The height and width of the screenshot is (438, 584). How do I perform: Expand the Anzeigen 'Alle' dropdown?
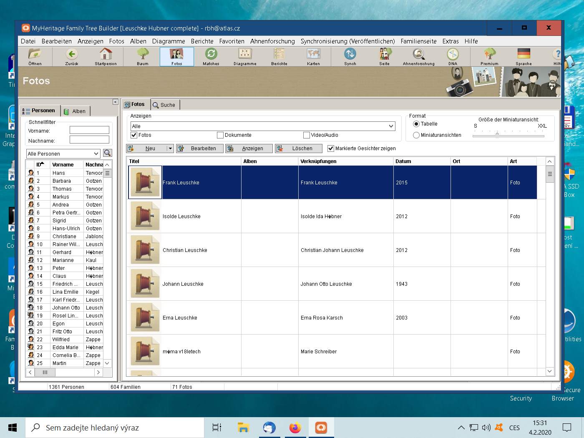pyautogui.click(x=391, y=126)
